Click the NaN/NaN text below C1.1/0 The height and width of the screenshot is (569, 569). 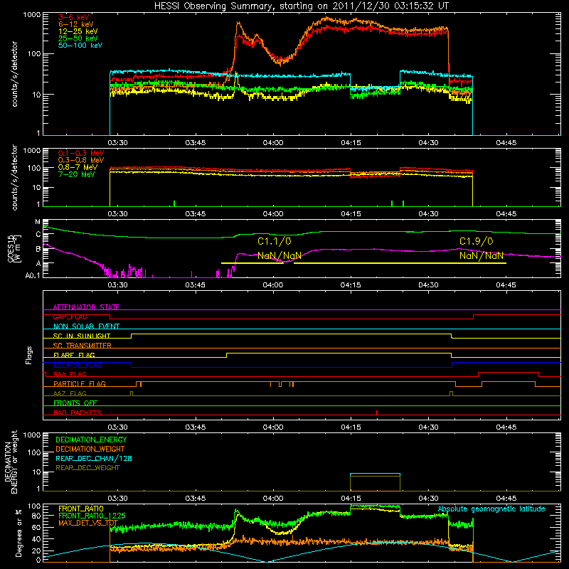tap(280, 255)
